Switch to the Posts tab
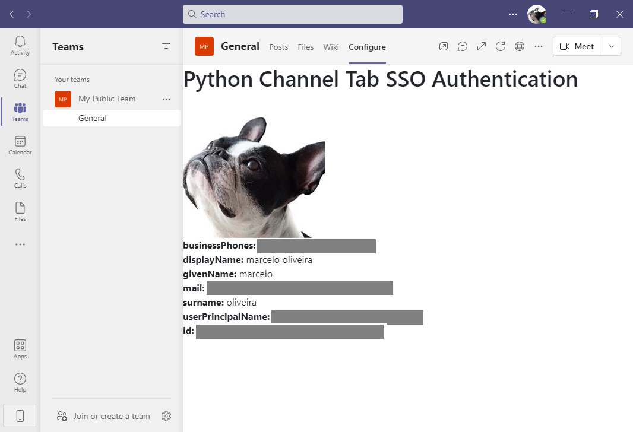This screenshot has height=432, width=633. pyautogui.click(x=278, y=47)
